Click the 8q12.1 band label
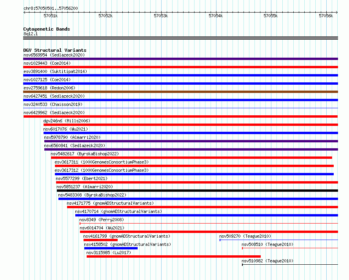The width and height of the screenshot is (349, 280). click(x=31, y=34)
